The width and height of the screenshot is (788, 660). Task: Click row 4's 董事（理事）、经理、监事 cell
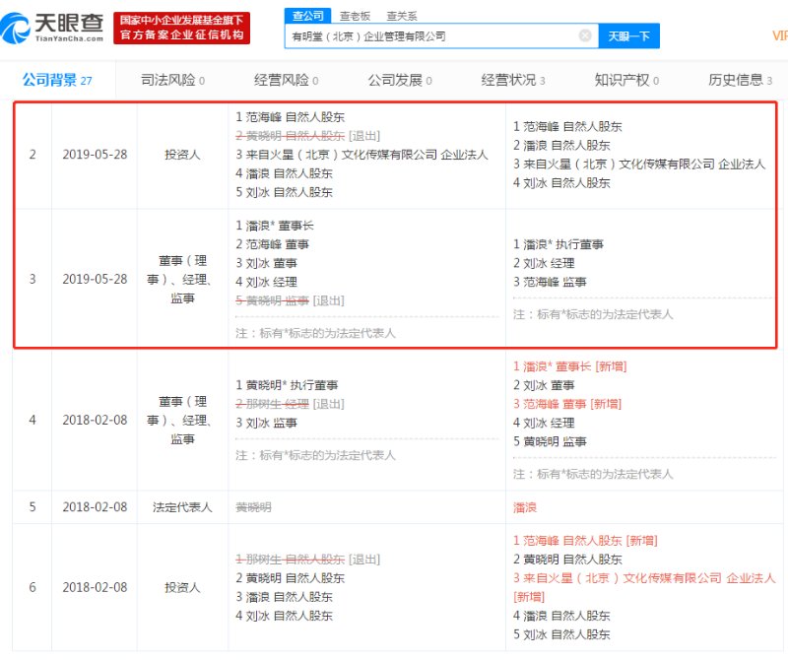pos(182,420)
